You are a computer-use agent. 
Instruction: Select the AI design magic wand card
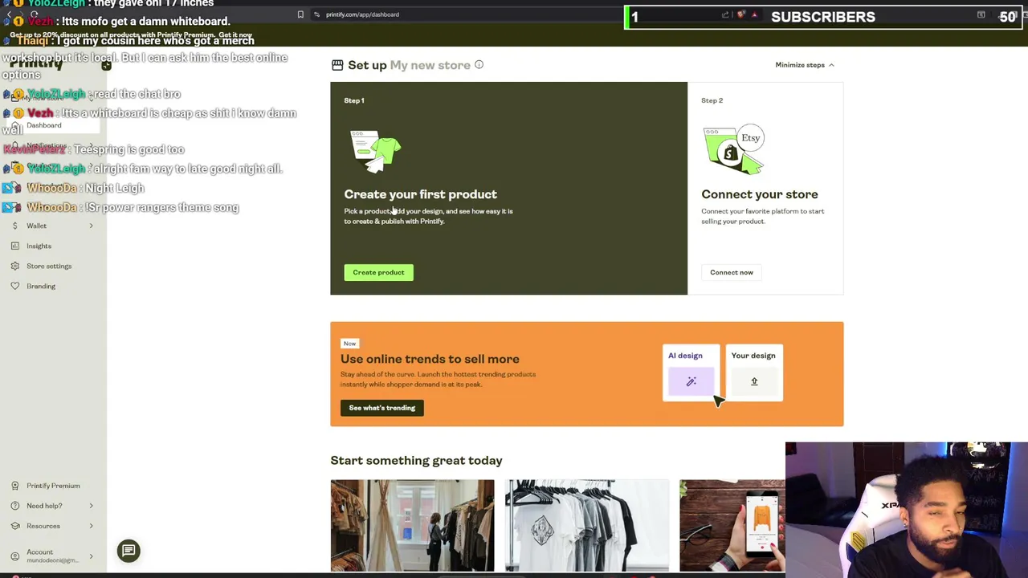click(x=690, y=374)
